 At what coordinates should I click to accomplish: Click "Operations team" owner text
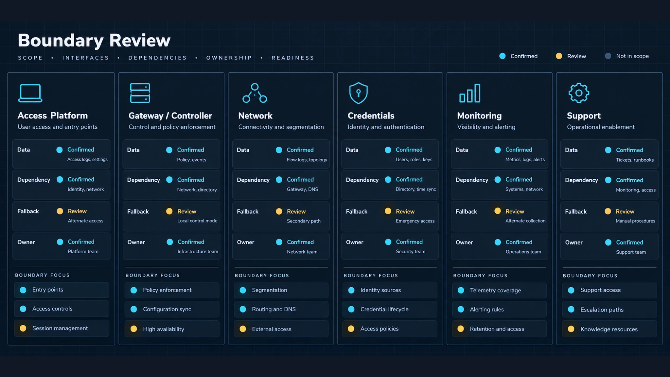point(523,252)
